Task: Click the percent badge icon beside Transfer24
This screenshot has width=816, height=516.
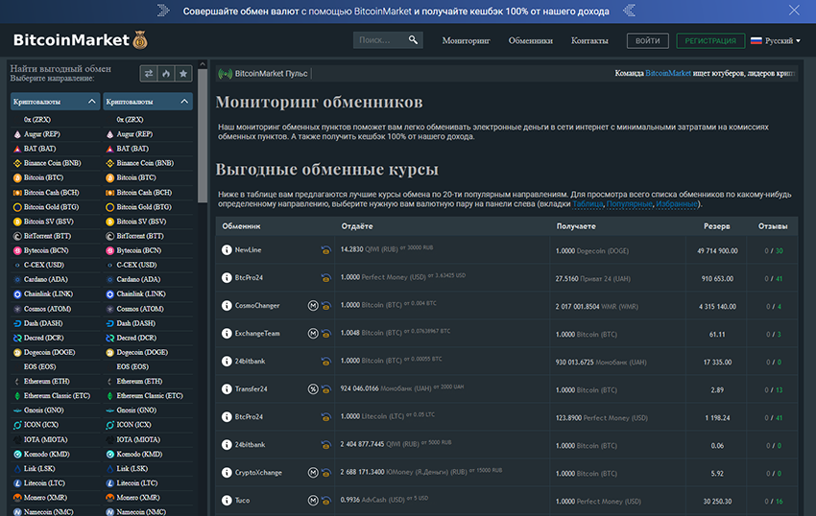Action: pyautogui.click(x=313, y=389)
